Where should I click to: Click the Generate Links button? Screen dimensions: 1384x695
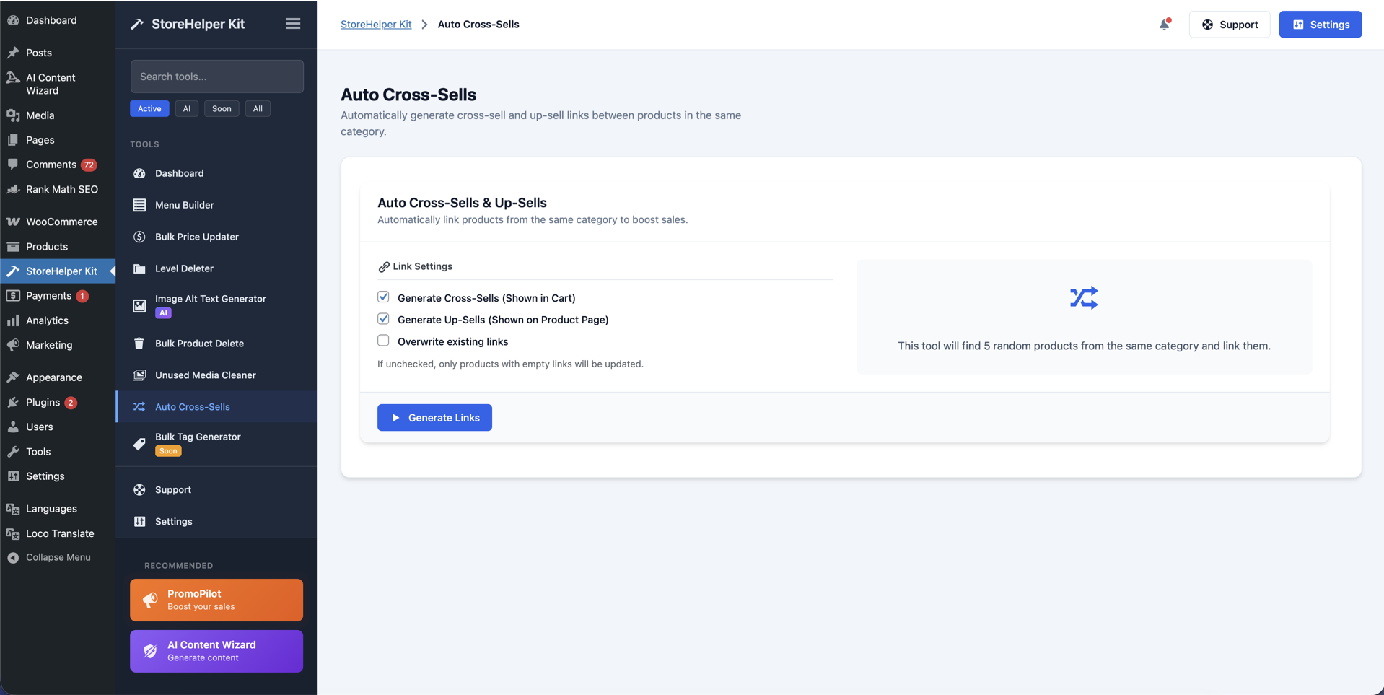(x=434, y=418)
